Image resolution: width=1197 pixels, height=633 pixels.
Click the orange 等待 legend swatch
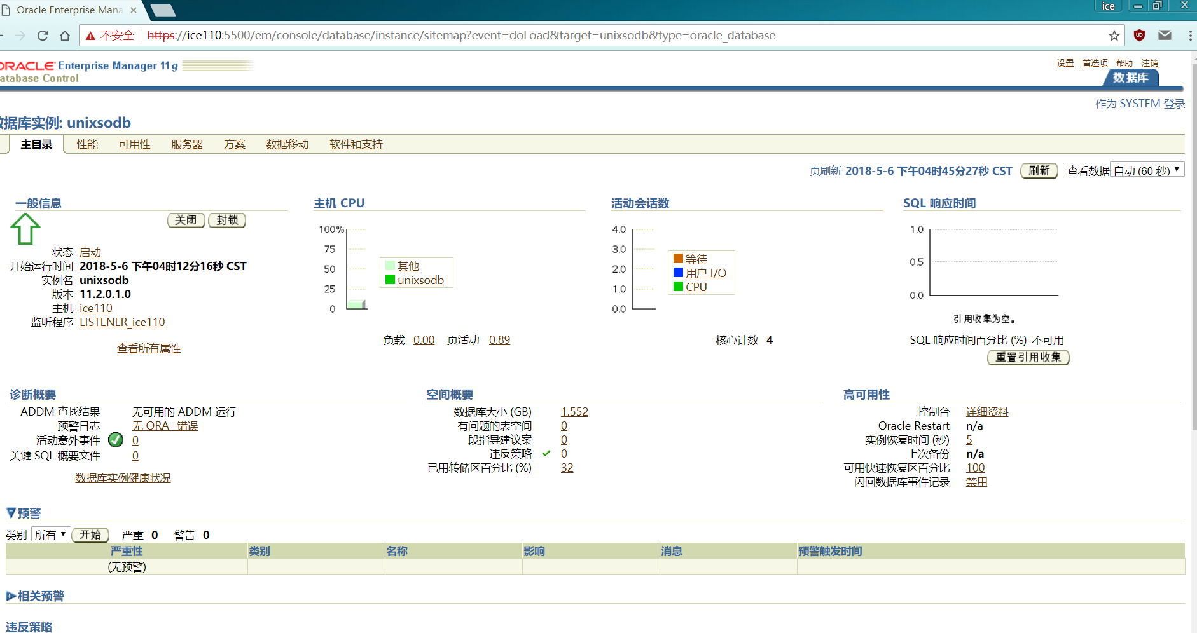[678, 259]
